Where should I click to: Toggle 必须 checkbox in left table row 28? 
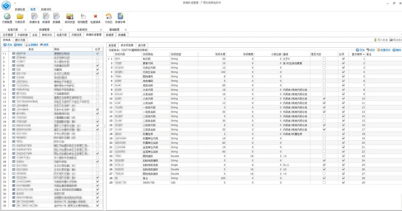coord(98,162)
